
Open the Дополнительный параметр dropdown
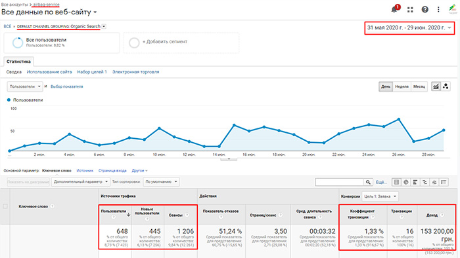81,182
